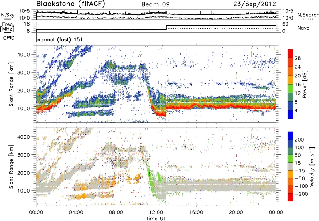Click the blue bottom of the power colorbar
Viewport: 319px width, 221px height.
291,115
